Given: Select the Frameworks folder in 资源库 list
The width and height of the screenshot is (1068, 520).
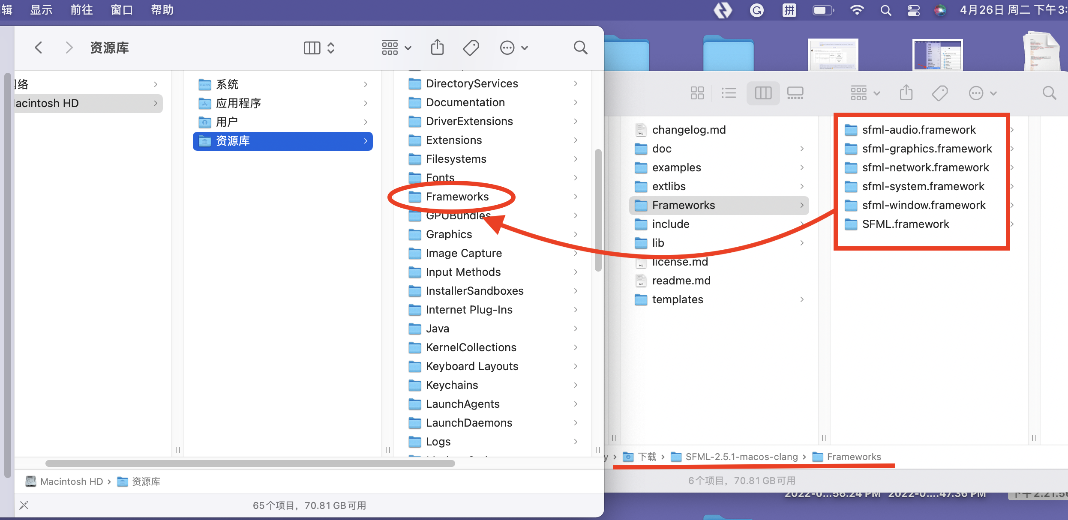Looking at the screenshot, I should [x=457, y=197].
